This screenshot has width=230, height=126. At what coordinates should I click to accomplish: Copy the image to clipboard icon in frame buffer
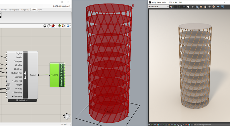205,7
